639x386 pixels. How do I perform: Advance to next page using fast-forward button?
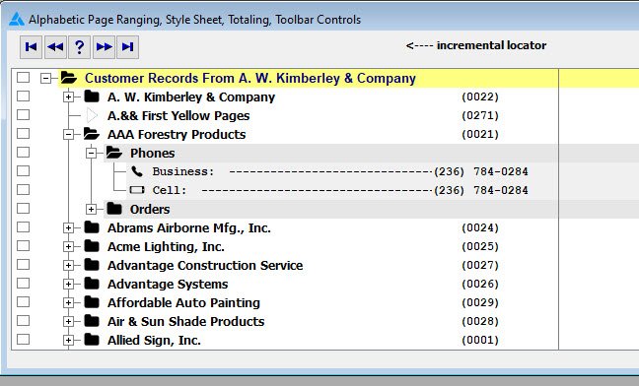click(104, 47)
